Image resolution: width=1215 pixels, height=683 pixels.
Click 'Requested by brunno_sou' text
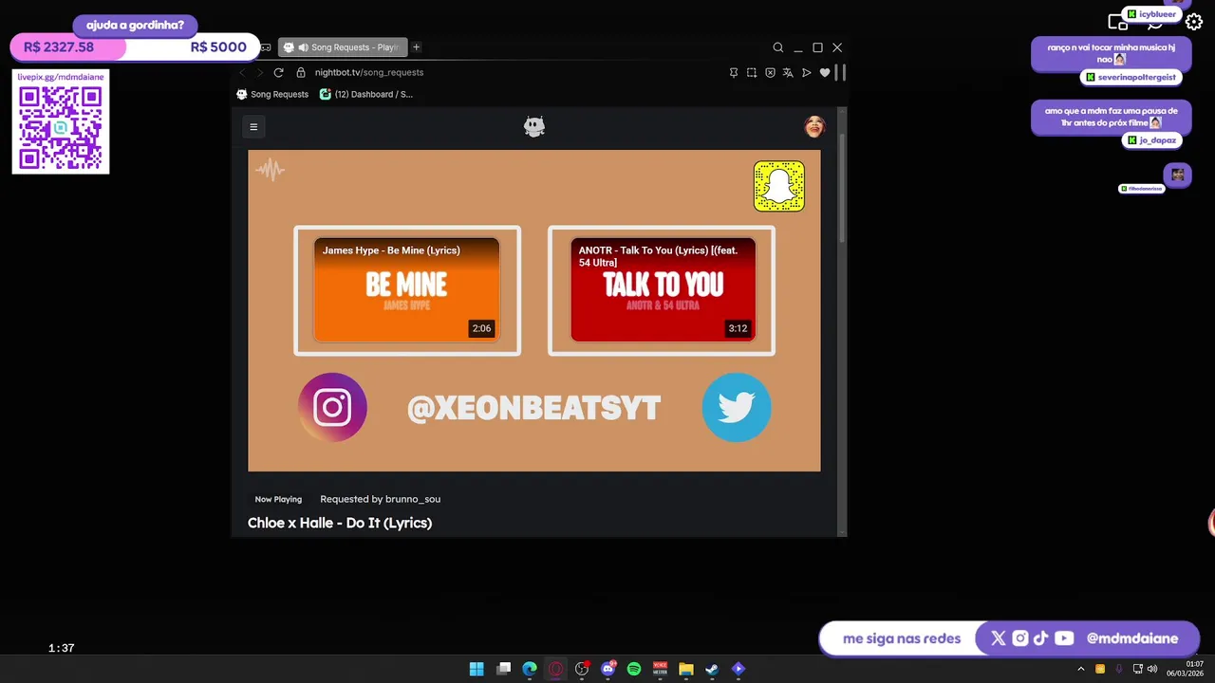(380, 499)
